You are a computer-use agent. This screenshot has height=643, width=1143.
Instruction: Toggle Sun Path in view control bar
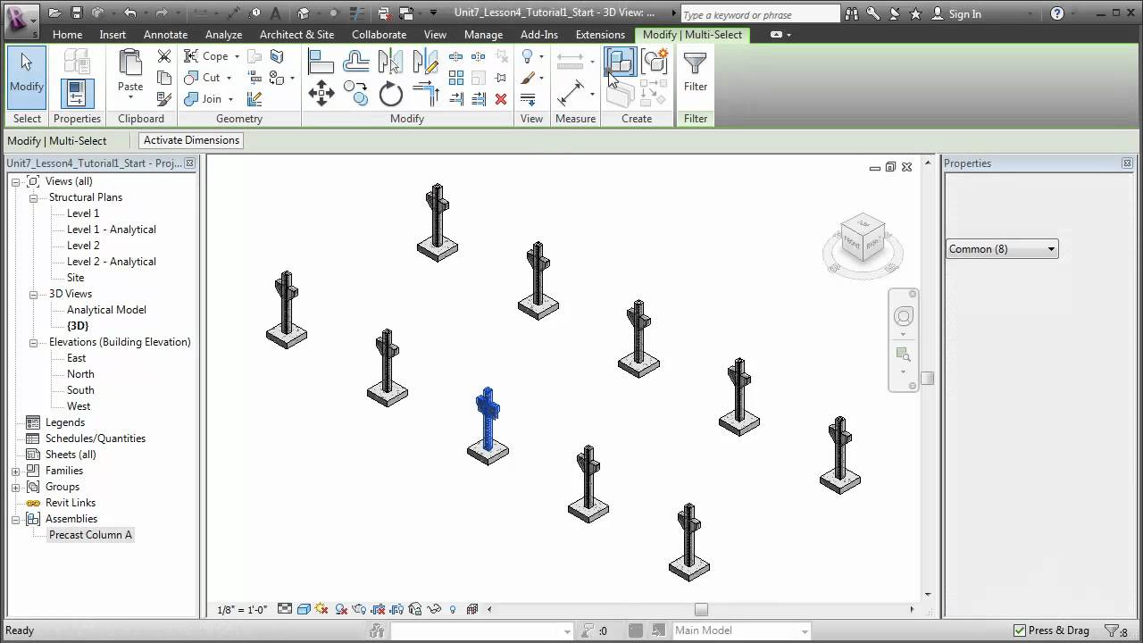[x=321, y=609]
